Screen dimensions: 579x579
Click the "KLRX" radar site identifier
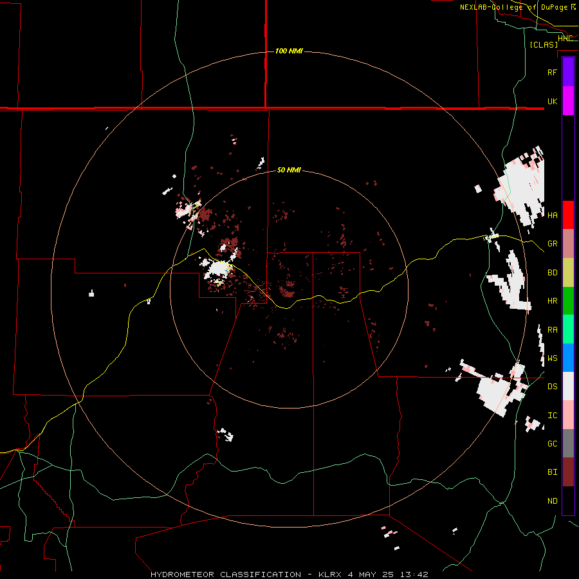[x=330, y=574]
